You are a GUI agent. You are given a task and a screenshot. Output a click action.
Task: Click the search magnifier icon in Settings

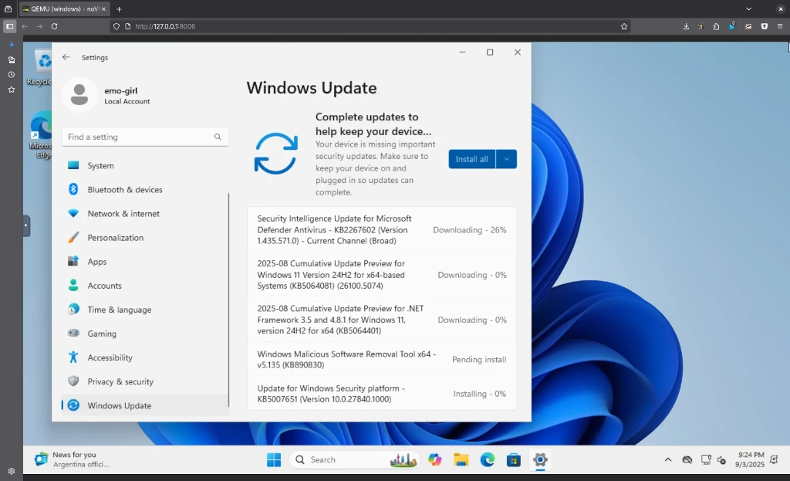(x=218, y=137)
